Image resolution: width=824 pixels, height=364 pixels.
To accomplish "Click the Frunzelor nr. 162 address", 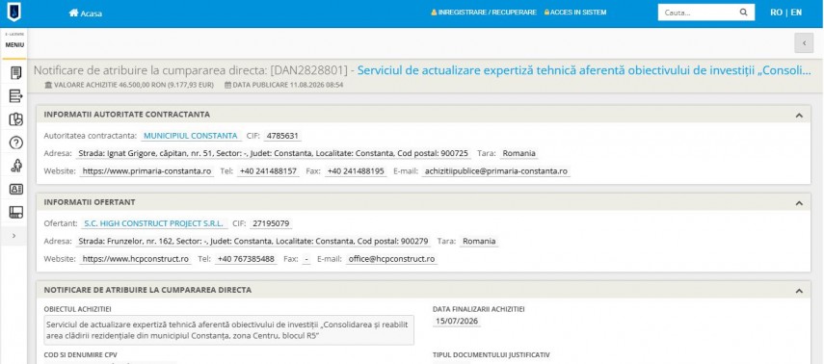I will click(253, 241).
